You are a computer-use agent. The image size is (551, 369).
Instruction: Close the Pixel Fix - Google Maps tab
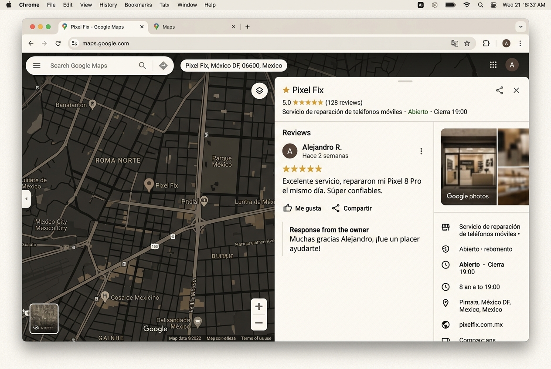click(142, 27)
